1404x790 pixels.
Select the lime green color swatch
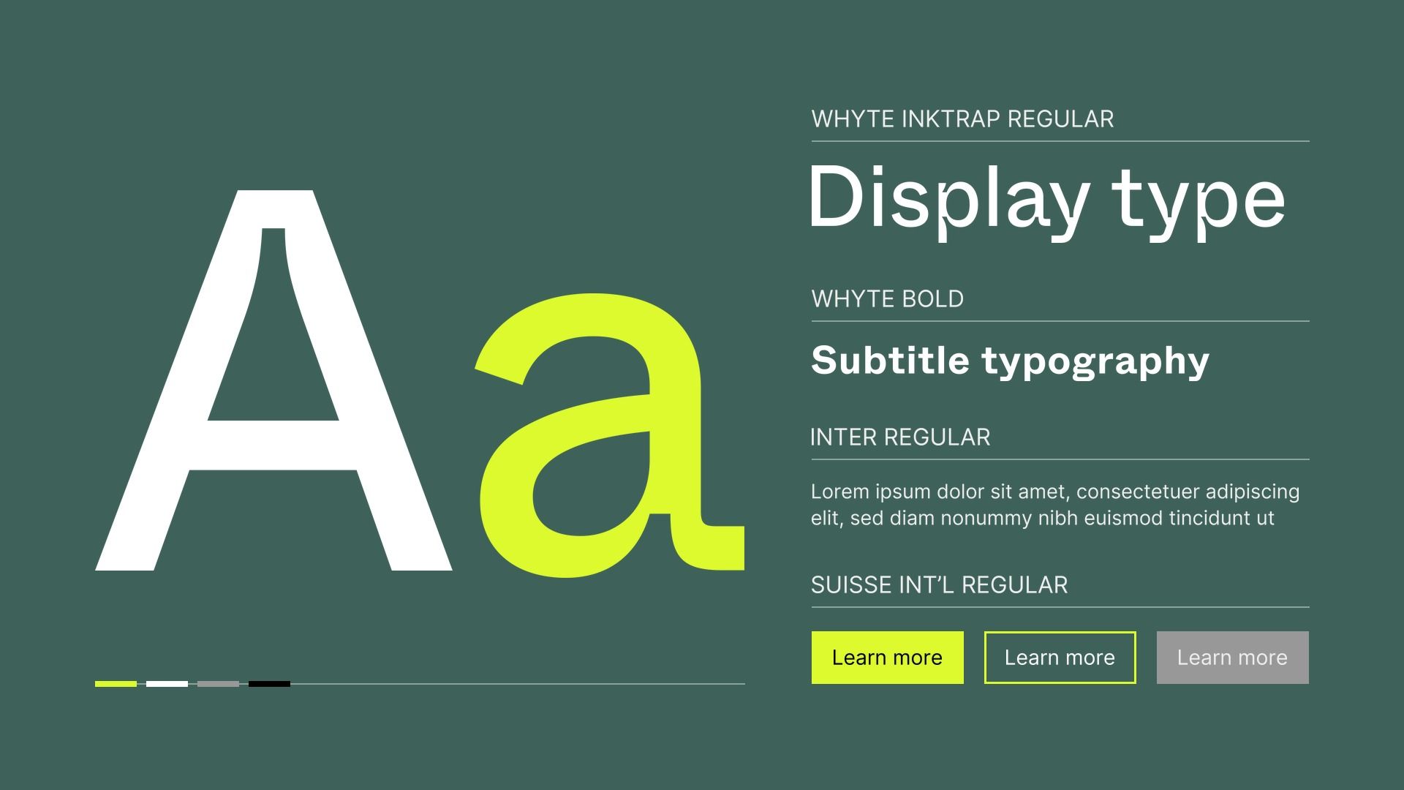116,684
